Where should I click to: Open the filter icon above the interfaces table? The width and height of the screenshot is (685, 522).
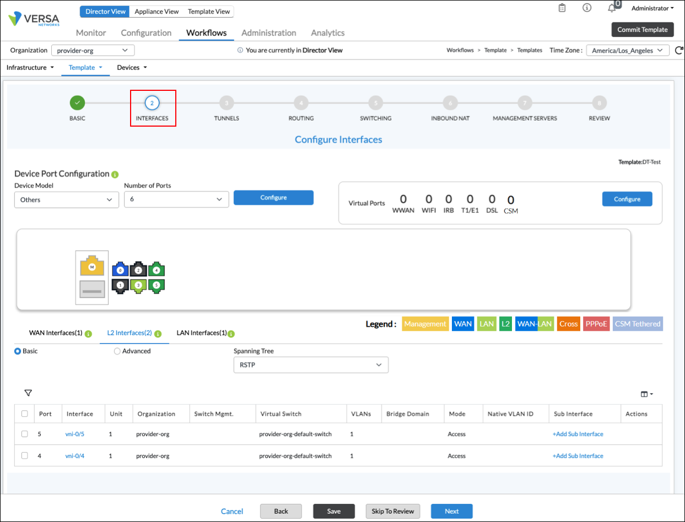(x=28, y=393)
